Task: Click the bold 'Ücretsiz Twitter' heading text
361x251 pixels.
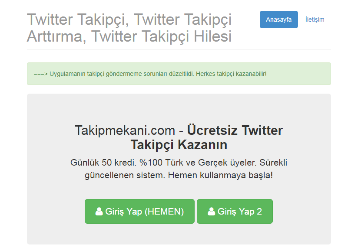Action: pyautogui.click(x=235, y=130)
